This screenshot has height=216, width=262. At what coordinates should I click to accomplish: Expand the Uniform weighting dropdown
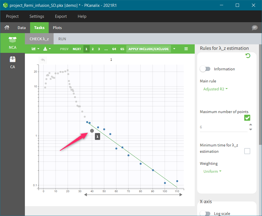coord(212,171)
